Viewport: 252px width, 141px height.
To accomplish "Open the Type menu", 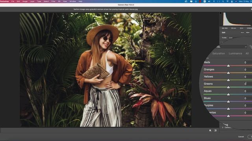I will [x=39, y=2].
